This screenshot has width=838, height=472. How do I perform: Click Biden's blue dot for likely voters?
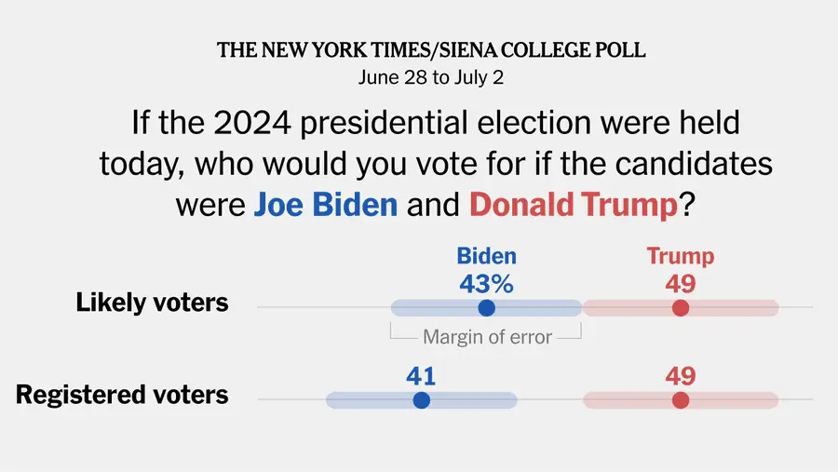click(x=486, y=308)
